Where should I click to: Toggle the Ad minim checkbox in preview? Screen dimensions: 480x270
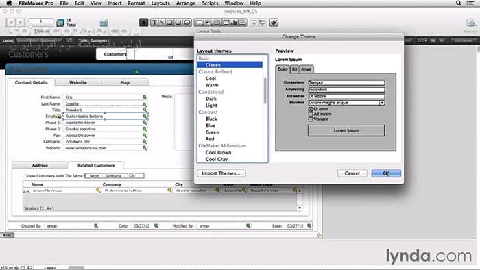coord(311,114)
